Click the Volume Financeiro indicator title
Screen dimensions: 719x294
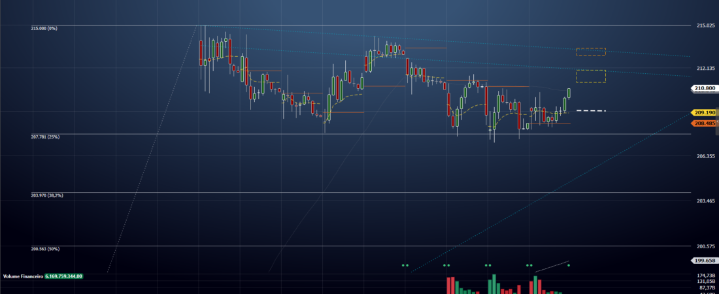23,276
